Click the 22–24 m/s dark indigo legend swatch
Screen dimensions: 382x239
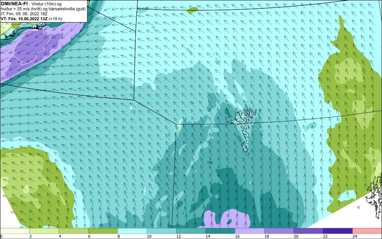[x=338, y=231]
